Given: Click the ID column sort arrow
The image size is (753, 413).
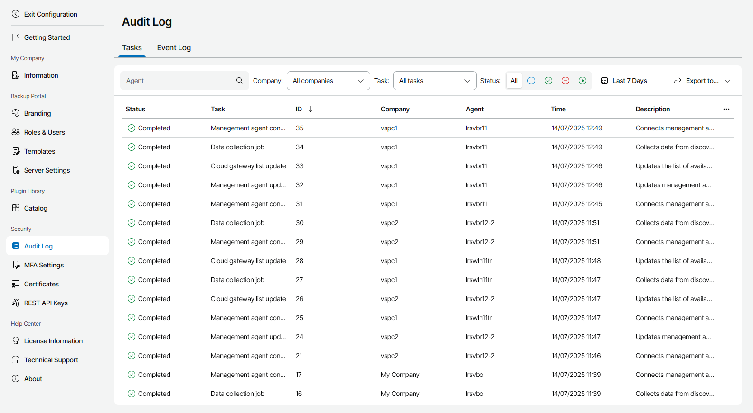Looking at the screenshot, I should 311,109.
